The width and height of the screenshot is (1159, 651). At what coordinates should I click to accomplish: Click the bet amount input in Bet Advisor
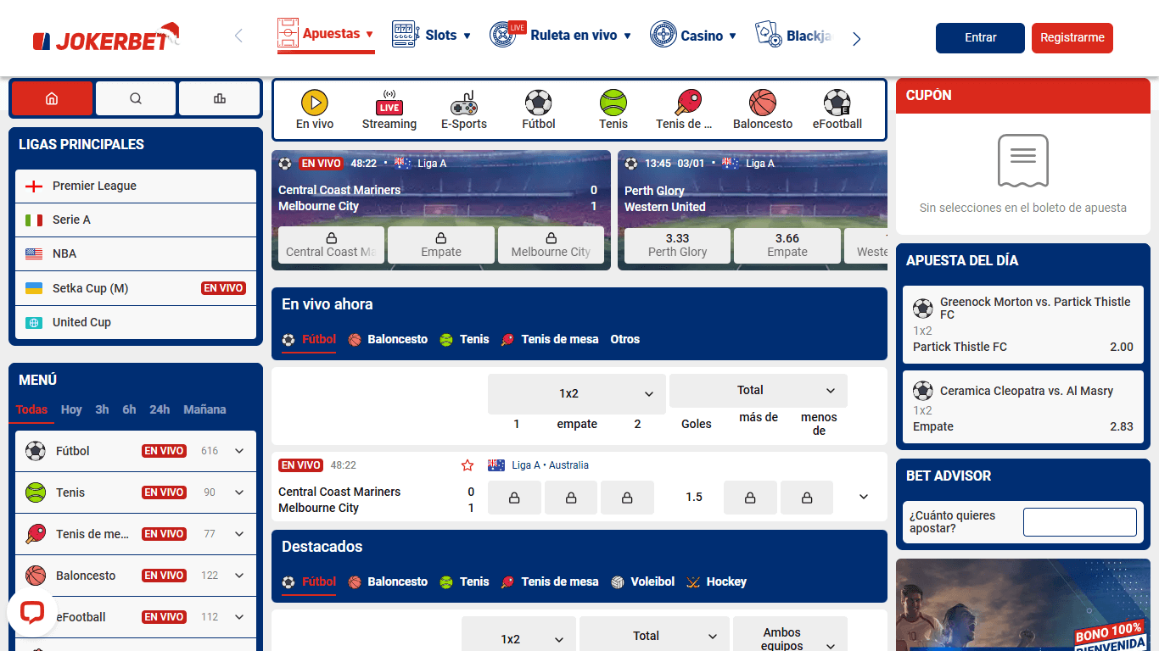coord(1080,522)
